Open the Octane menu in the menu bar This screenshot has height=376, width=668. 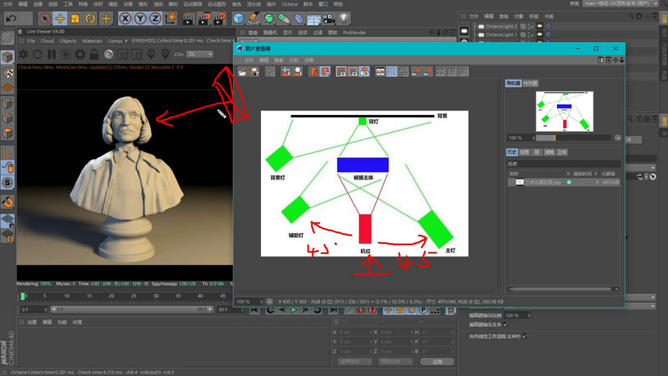[x=289, y=4]
